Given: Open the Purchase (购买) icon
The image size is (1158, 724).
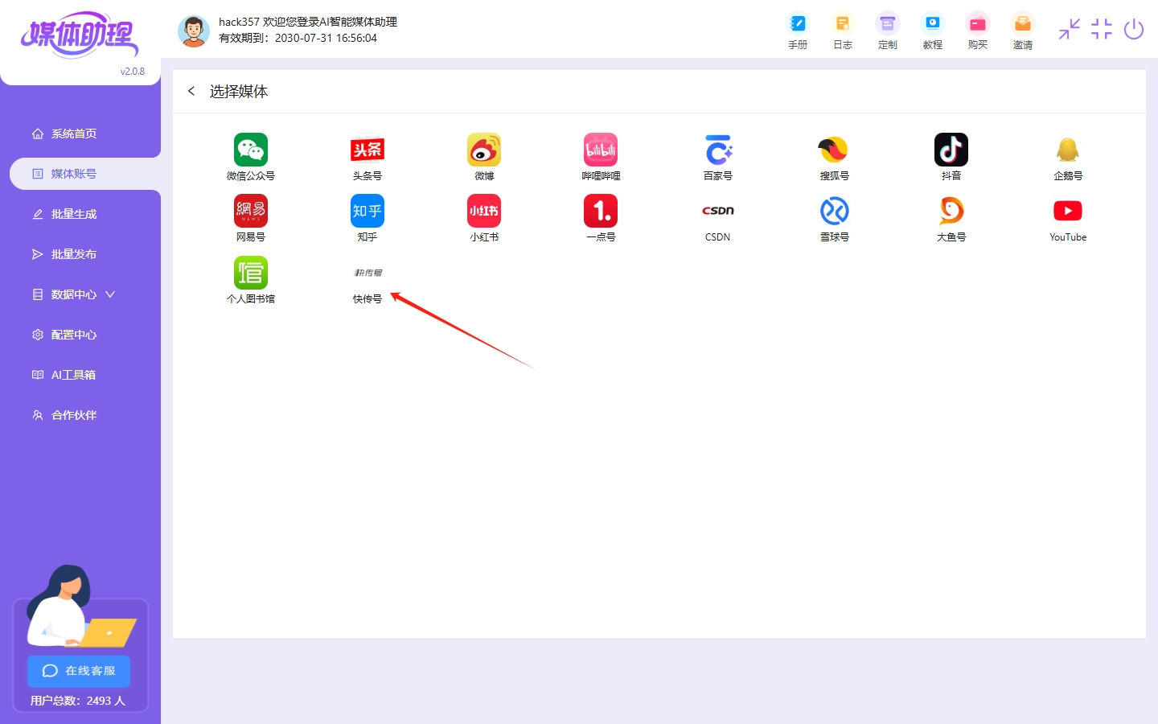Looking at the screenshot, I should pyautogui.click(x=978, y=23).
